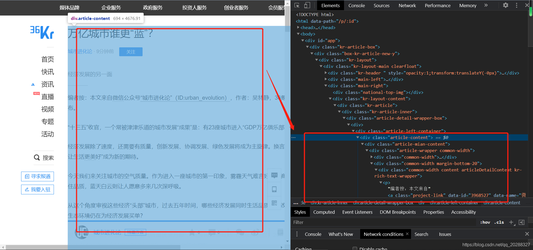This screenshot has height=250, width=533.
Task: Show more DevTools tabs chevron
Action: pos(486,5)
